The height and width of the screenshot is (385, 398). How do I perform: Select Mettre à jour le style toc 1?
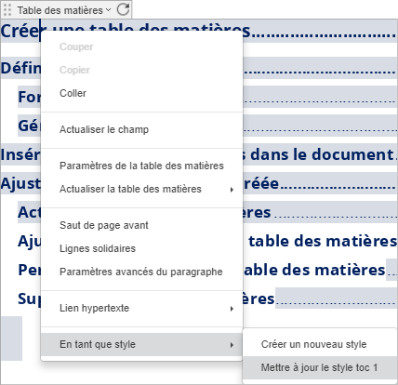(x=320, y=367)
